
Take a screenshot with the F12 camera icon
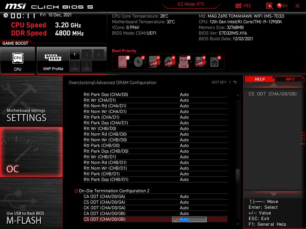coord(238,6)
